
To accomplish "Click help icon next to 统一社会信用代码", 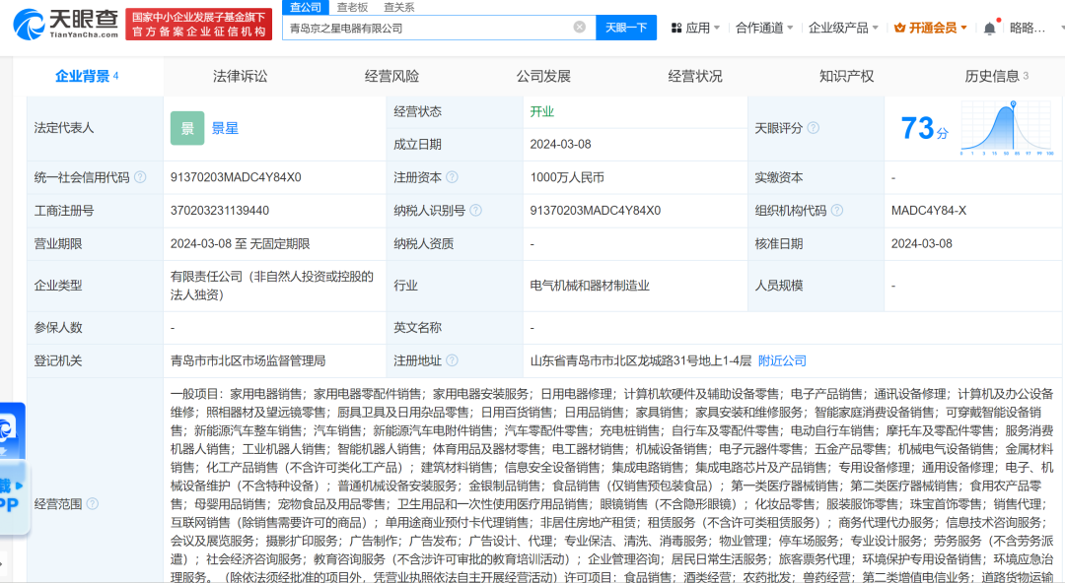I will pyautogui.click(x=140, y=178).
